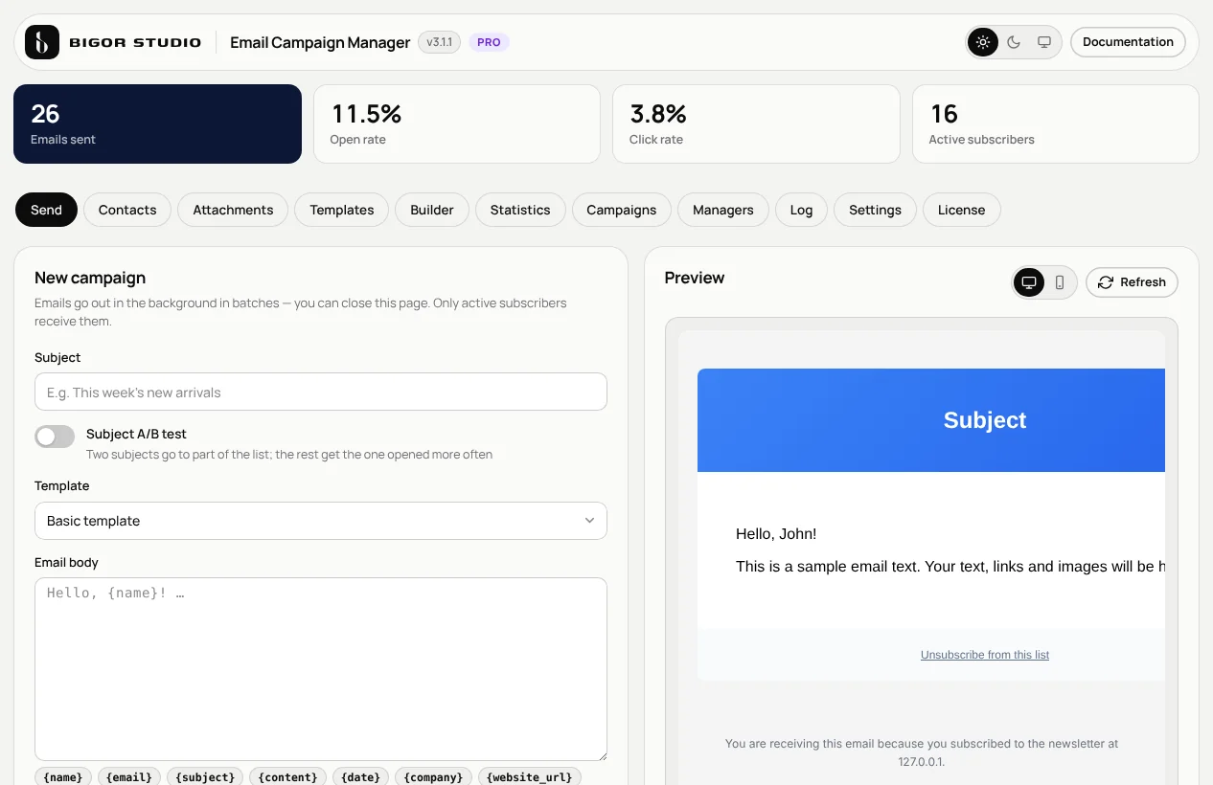Screen dimensions: 1213x785
Task: Click into the Email body textarea
Action: (x=321, y=669)
